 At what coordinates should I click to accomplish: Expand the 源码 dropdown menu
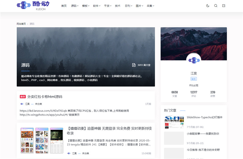[x=75, y=6]
